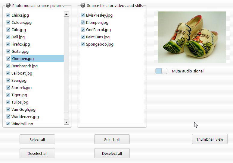Select OneParrot.jpg in the source files list
The height and width of the screenshot is (163, 233).
pos(98,30)
